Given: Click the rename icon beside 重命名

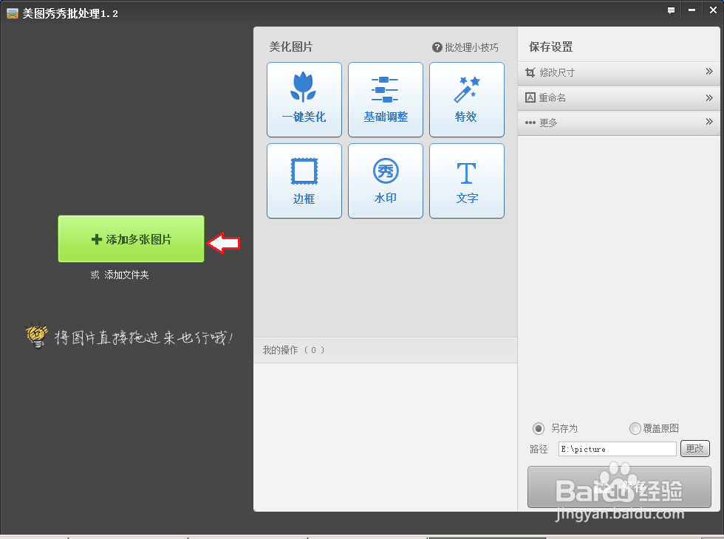Looking at the screenshot, I should tap(530, 97).
